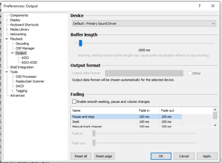222x163 pixels.
Task: Click the Buffer length slider handle
Action: [x=80, y=43]
